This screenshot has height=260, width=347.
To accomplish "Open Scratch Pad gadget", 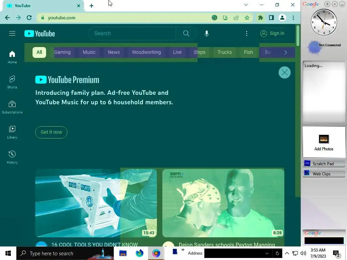I will [324, 164].
